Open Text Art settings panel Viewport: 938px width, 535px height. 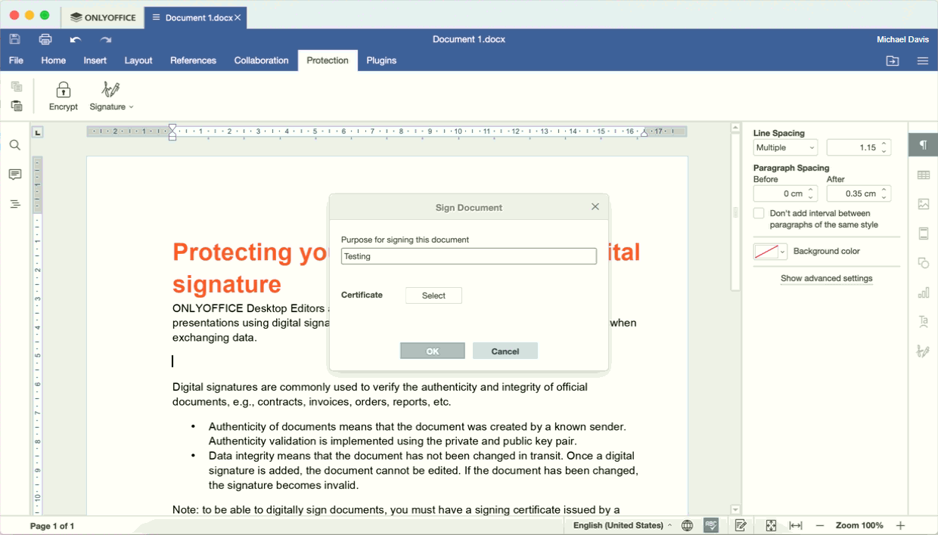(x=923, y=321)
